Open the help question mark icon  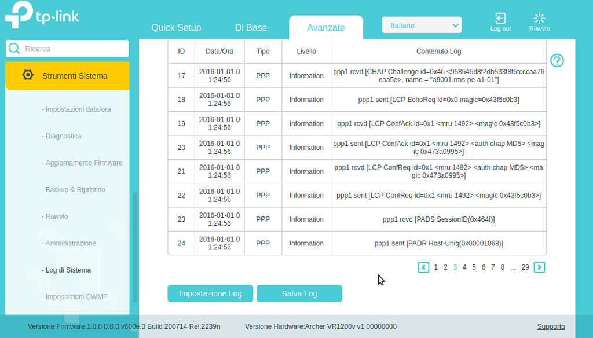[x=557, y=61]
